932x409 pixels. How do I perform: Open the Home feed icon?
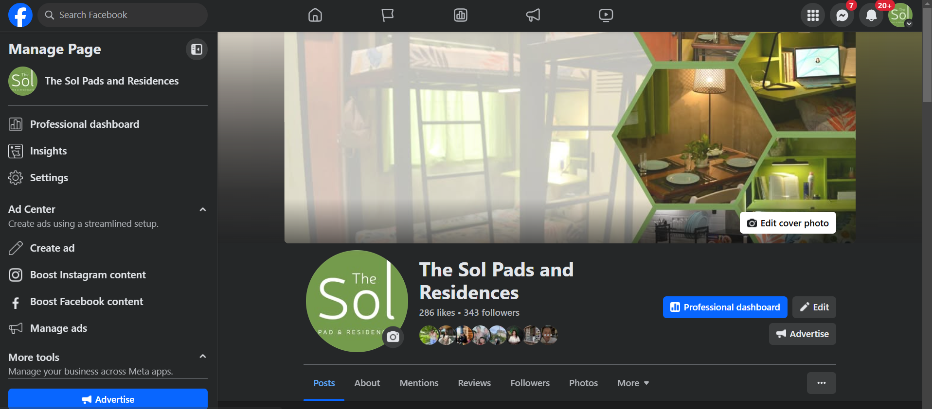click(315, 16)
